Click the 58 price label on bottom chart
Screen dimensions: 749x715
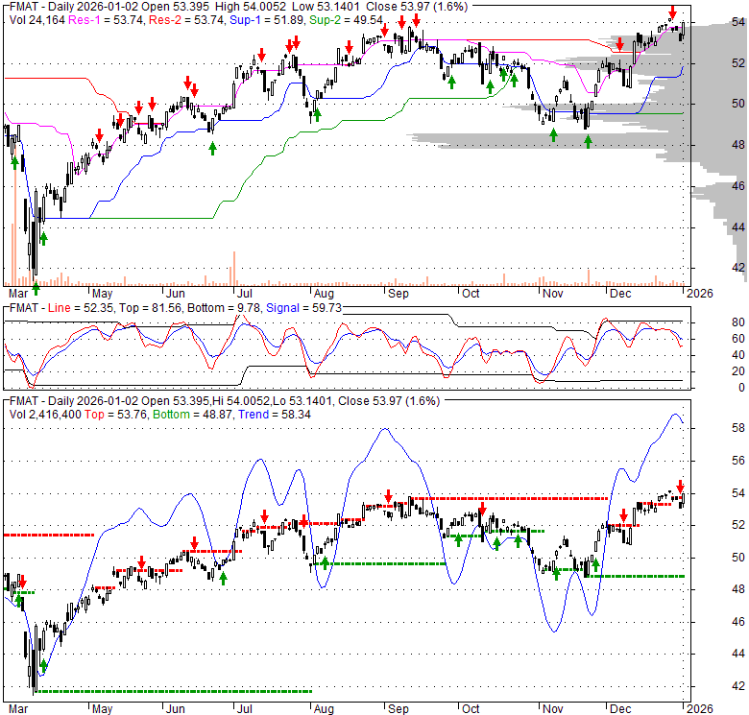pos(738,428)
